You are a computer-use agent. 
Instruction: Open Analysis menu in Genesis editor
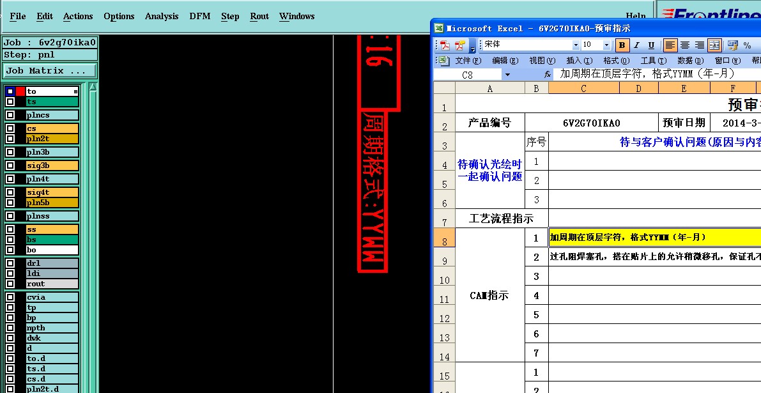click(162, 16)
